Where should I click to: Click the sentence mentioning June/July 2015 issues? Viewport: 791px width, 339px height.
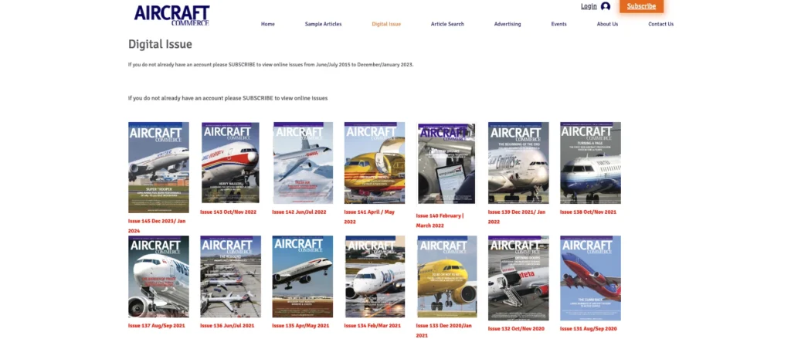[x=271, y=65]
